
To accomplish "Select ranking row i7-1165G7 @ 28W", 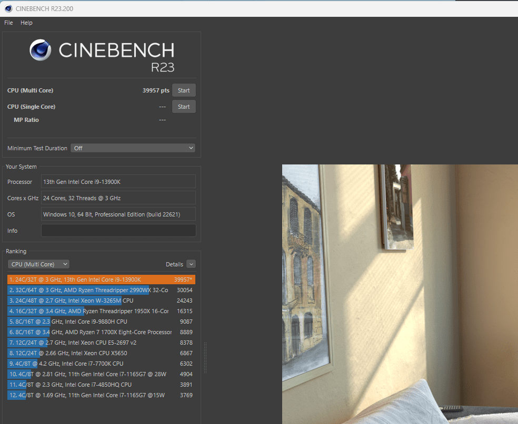I will pos(101,374).
